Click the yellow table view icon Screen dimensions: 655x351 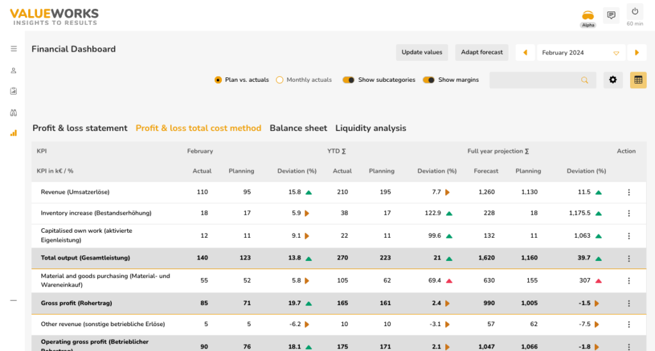click(638, 80)
